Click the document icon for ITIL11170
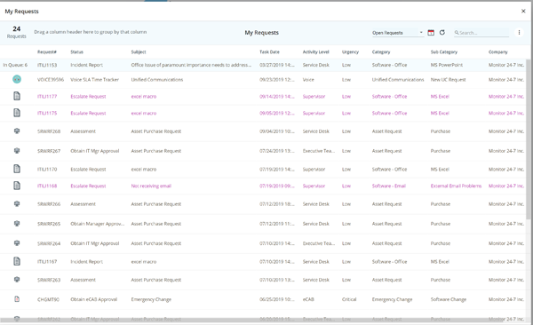The width and height of the screenshot is (533, 325). coord(17,169)
